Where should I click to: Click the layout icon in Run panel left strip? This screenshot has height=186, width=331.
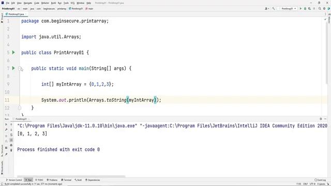coord(6,148)
